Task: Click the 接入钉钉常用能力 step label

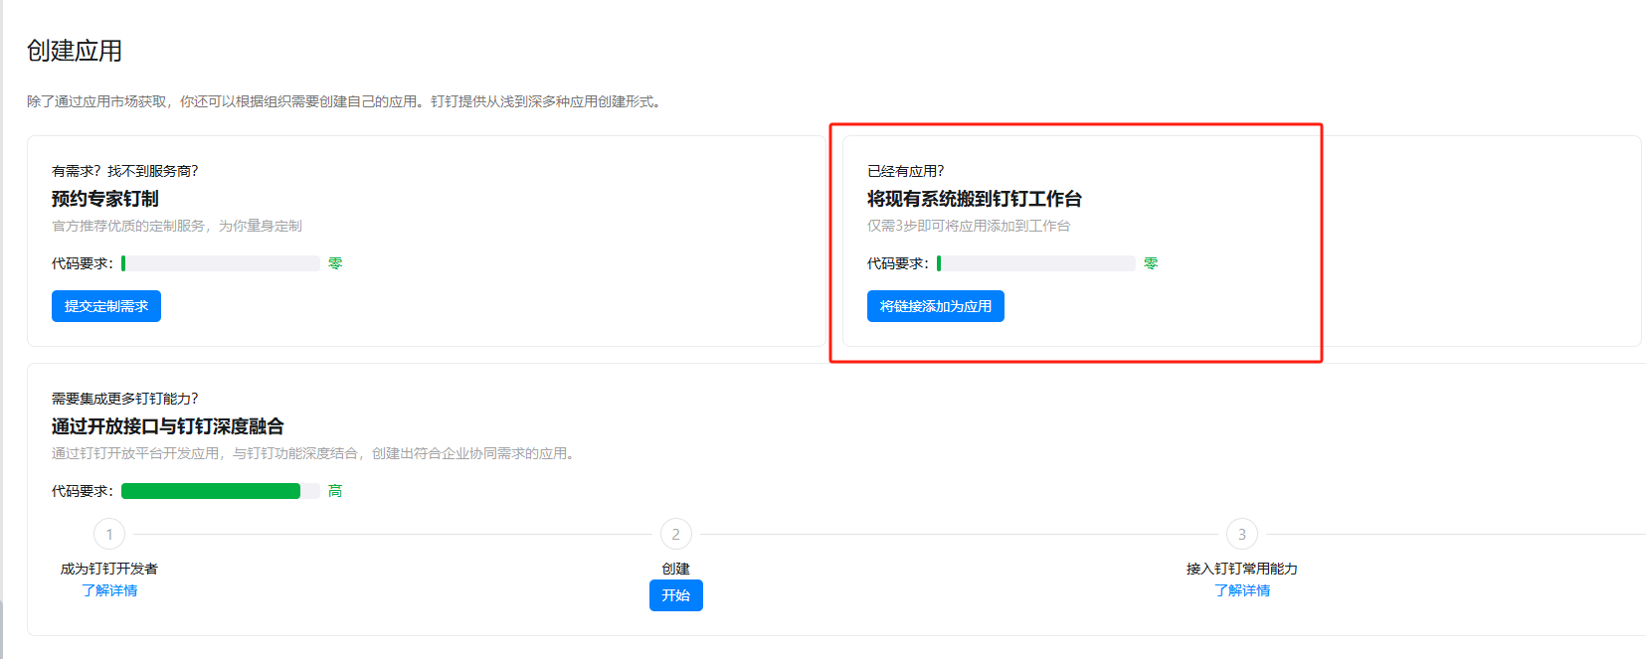Action: pyautogui.click(x=1242, y=569)
